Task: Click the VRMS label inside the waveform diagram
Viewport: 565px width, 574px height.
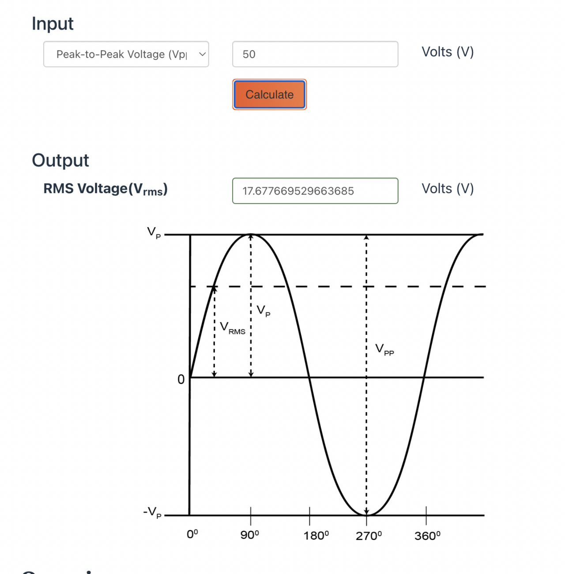Action: coord(232,328)
